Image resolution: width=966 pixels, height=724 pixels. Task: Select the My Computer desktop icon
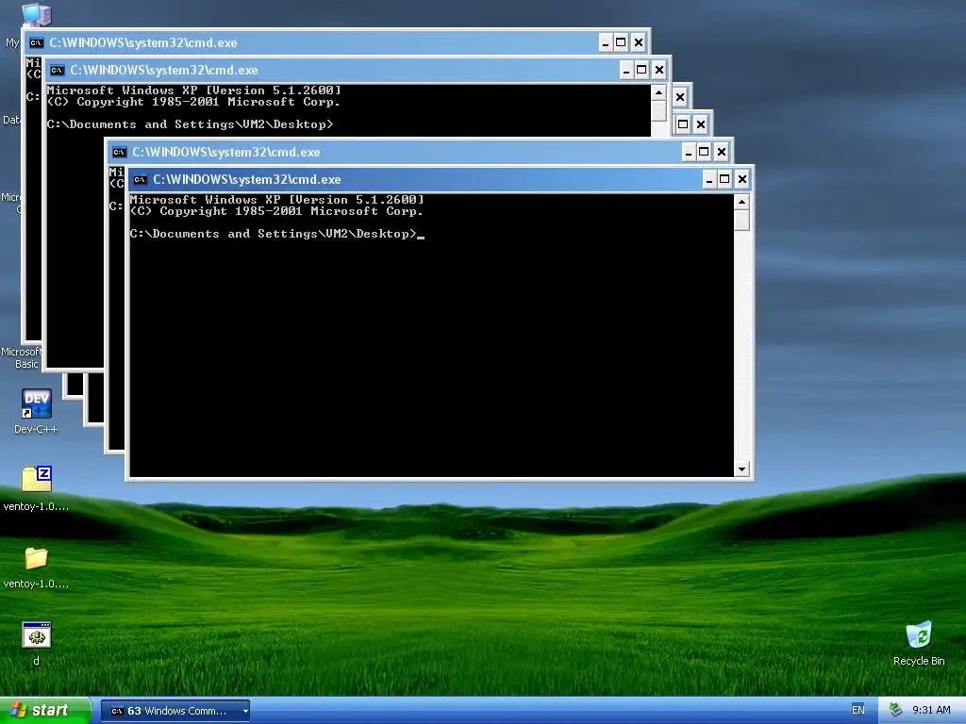[x=36, y=13]
